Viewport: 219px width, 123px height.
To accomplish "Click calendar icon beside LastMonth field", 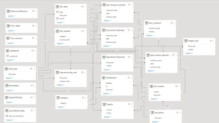I will tap(7, 56).
